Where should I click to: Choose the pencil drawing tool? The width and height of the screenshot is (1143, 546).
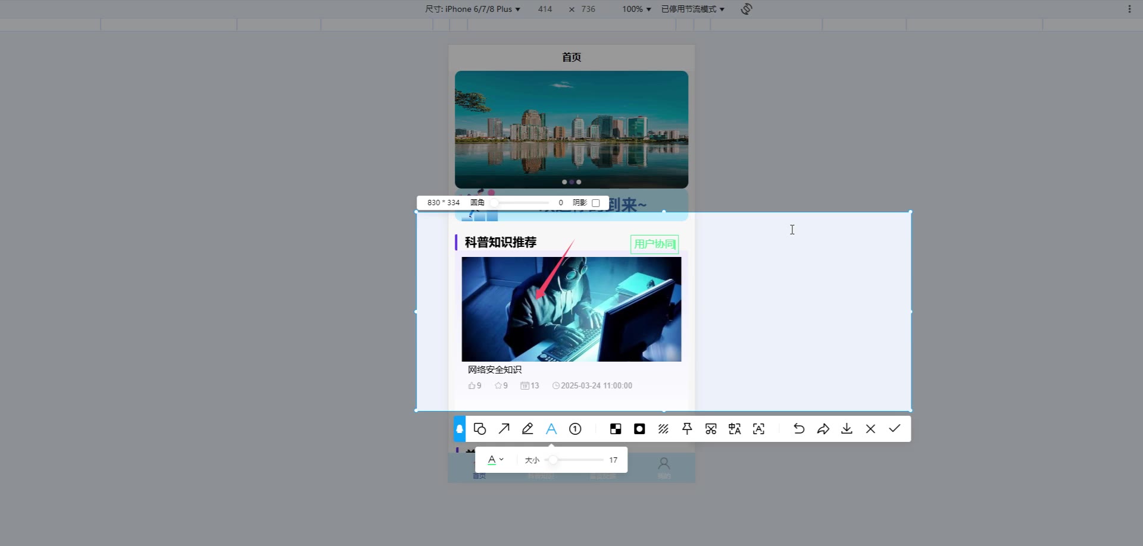[x=527, y=429]
